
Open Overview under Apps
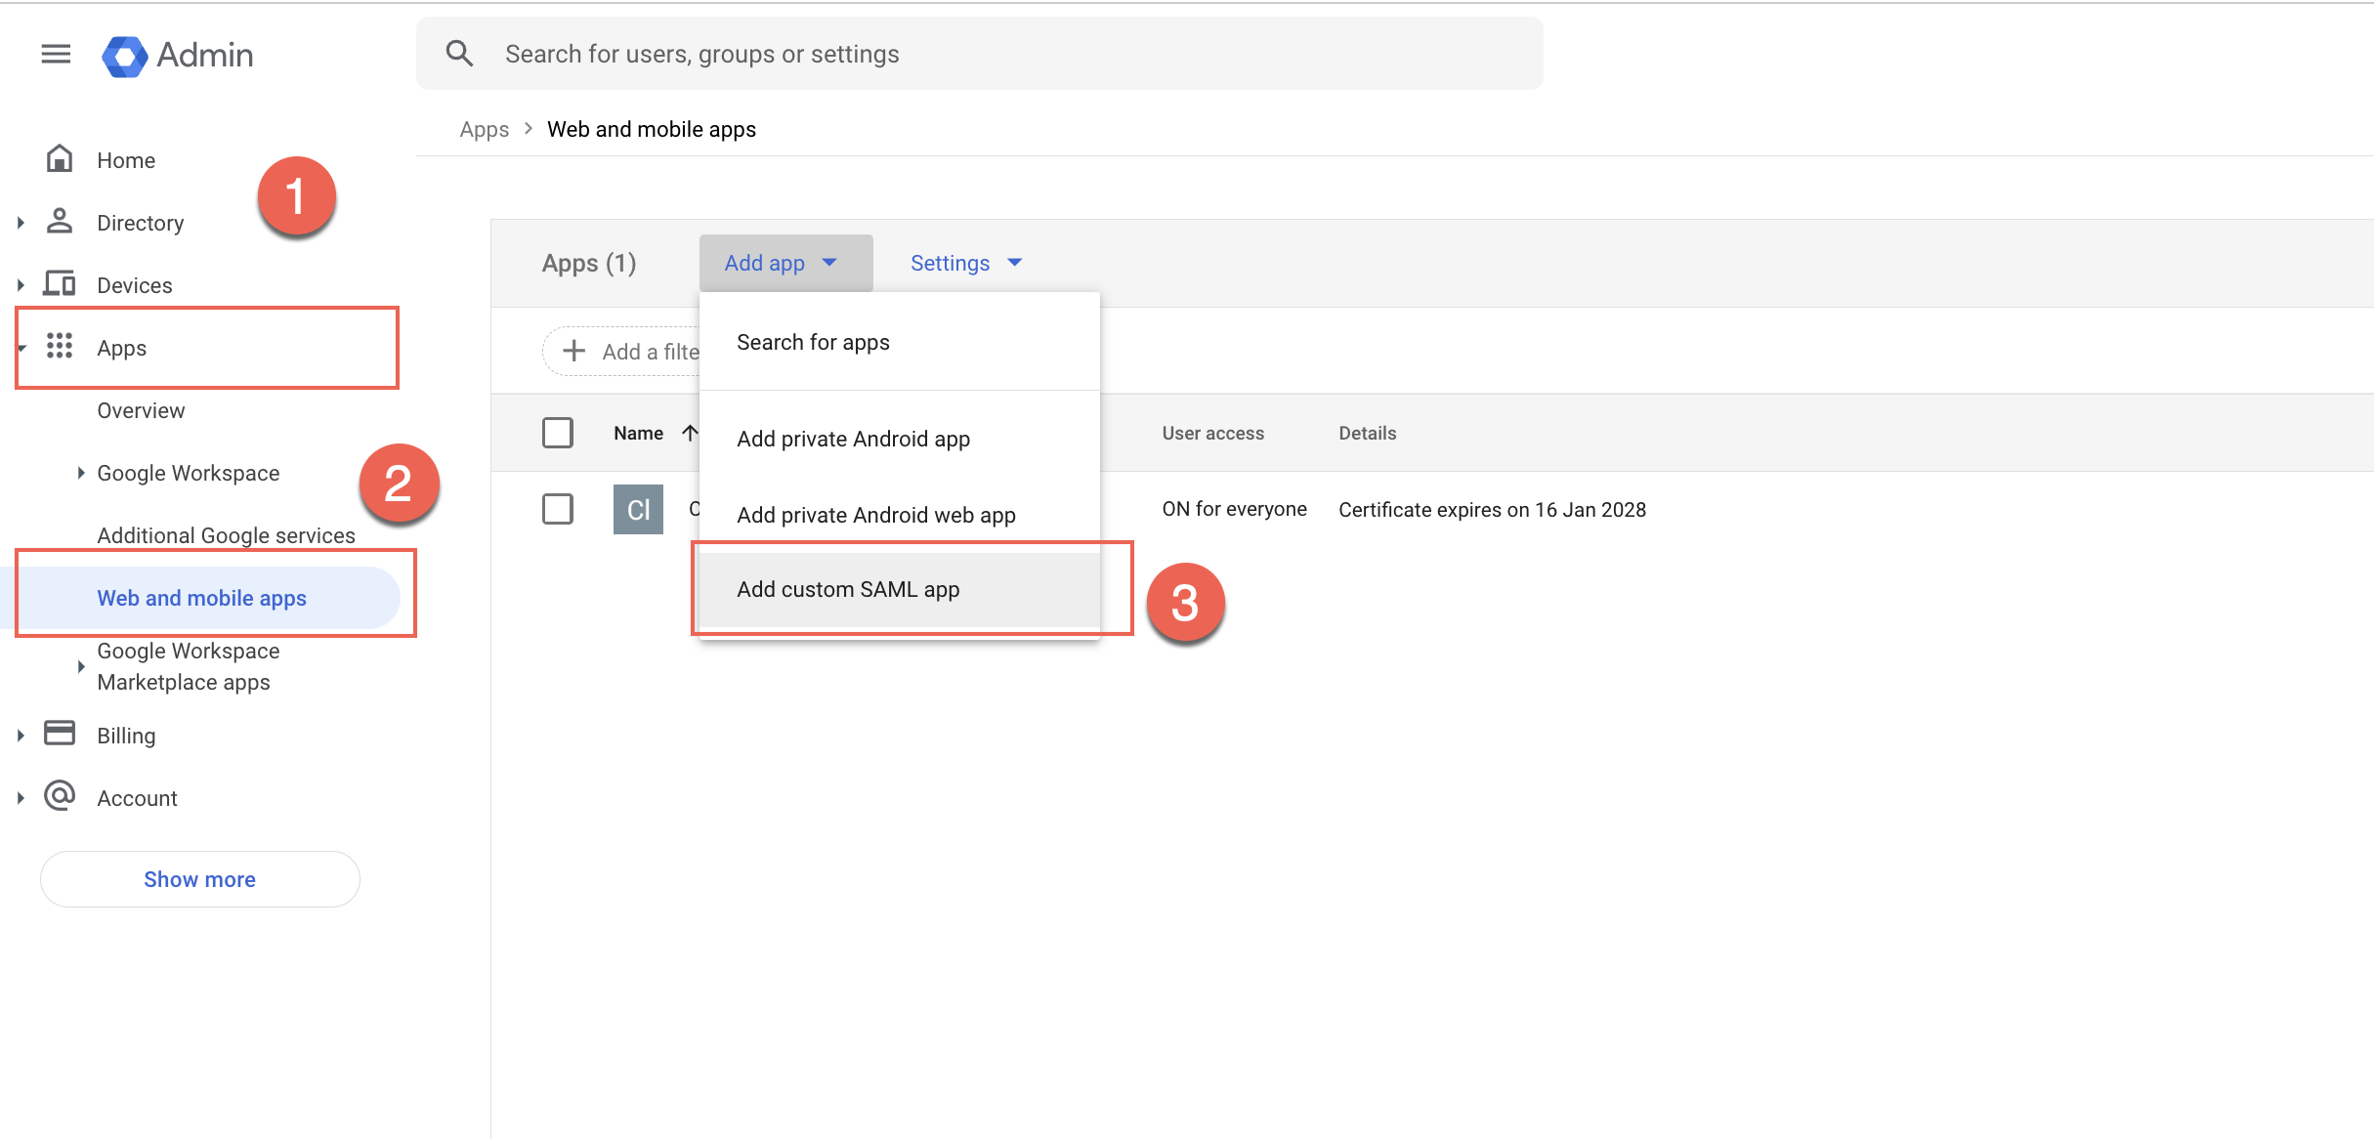click(x=141, y=410)
